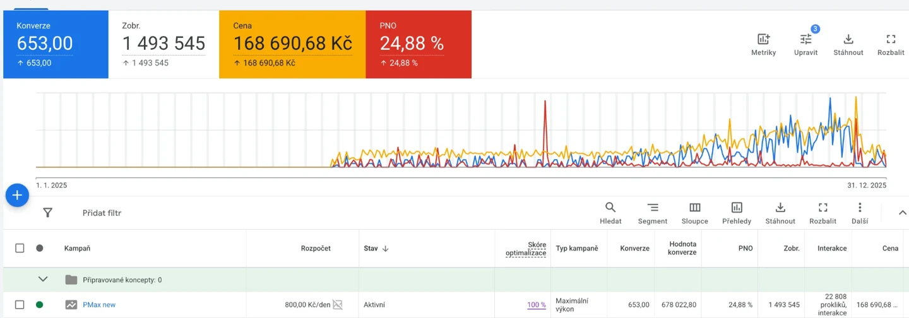Click the Přidat filtr field
The width and height of the screenshot is (909, 318).
(102, 213)
